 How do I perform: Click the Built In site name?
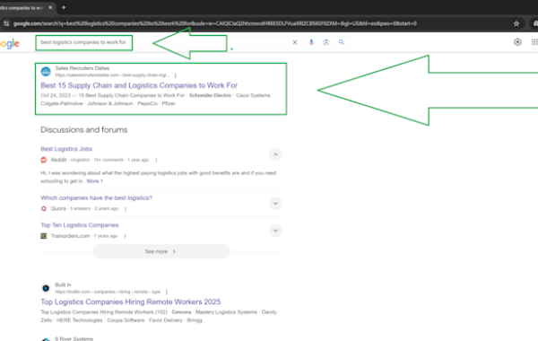[63, 284]
